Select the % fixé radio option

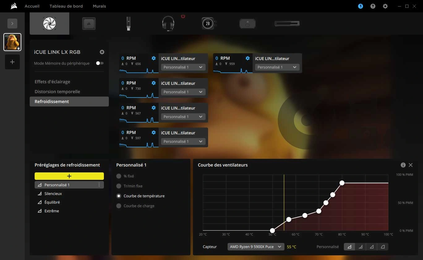click(119, 176)
